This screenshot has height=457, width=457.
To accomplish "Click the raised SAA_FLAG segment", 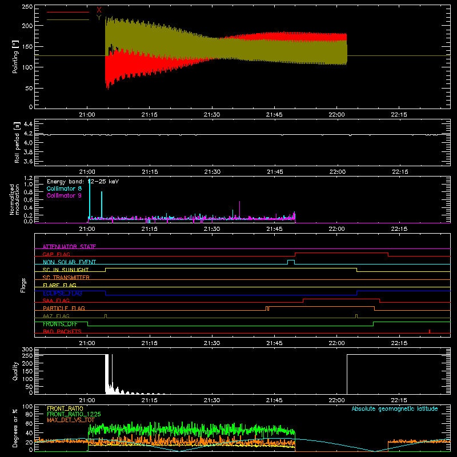I will [x=341, y=299].
